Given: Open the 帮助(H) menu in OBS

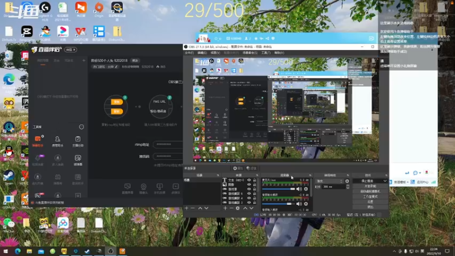Looking at the screenshot, I should 279,53.
